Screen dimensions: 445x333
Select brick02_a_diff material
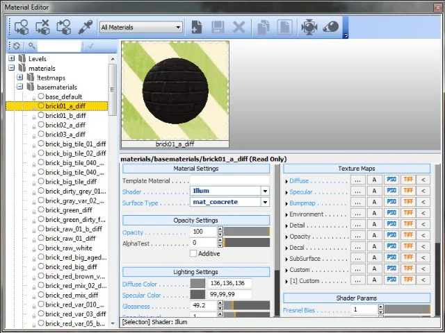(65, 125)
